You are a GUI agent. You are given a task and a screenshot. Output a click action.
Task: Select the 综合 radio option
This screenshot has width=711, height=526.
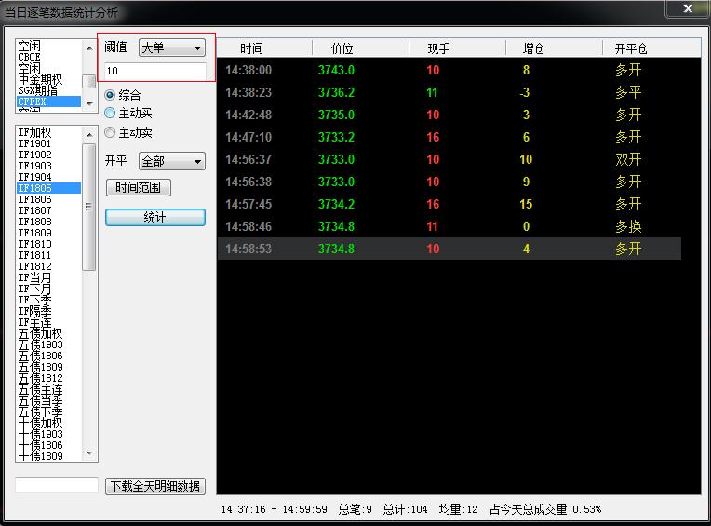(x=111, y=95)
